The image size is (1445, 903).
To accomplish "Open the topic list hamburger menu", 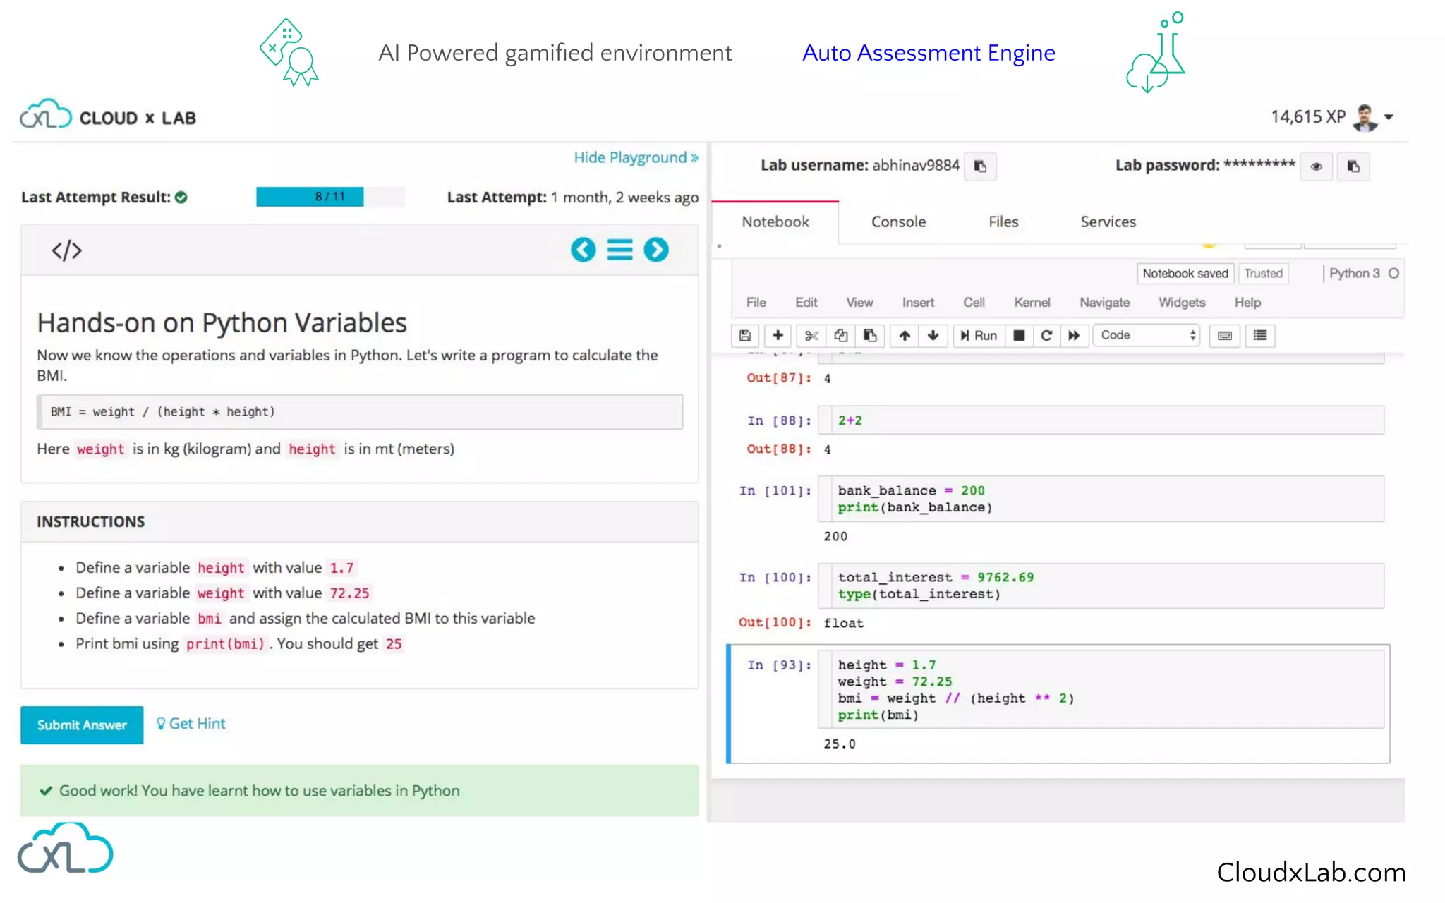I will [619, 250].
